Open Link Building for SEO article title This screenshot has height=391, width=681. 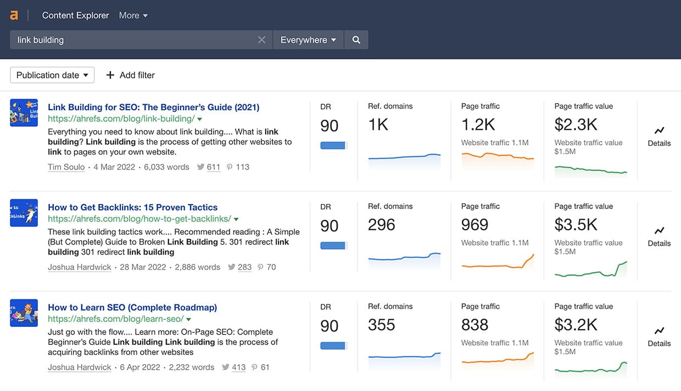coord(153,107)
